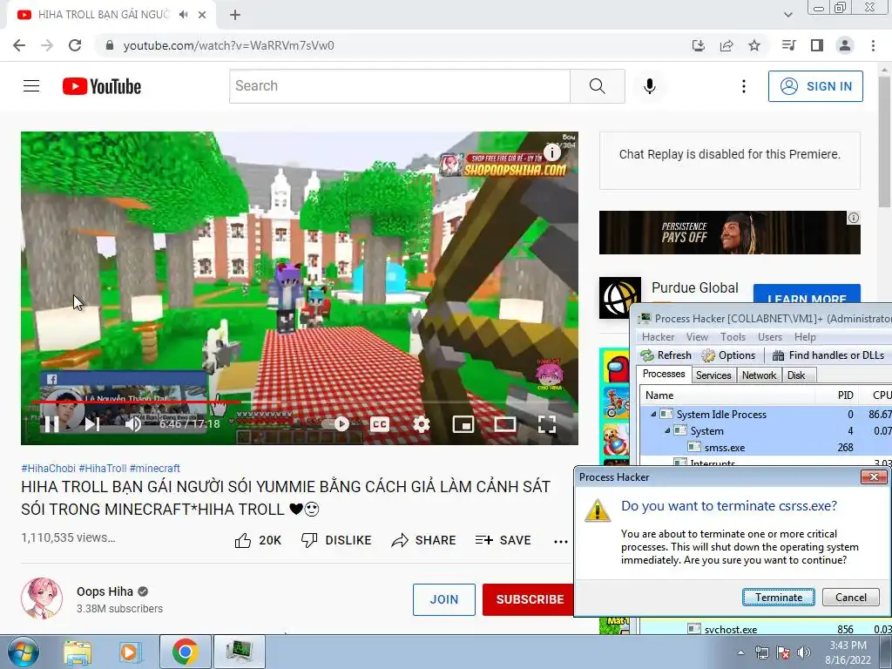The height and width of the screenshot is (669, 892).
Task: Open the Oops Hiha channel avatar
Action: [42, 598]
